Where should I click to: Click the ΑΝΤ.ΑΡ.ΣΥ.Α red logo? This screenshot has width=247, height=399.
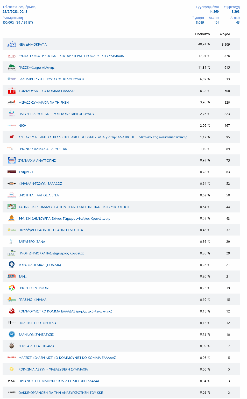pyautogui.click(x=12, y=137)
